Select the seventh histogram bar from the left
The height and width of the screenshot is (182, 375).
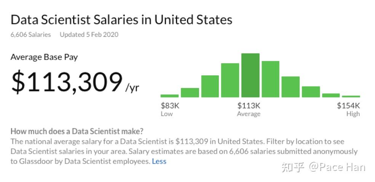pos(290,87)
